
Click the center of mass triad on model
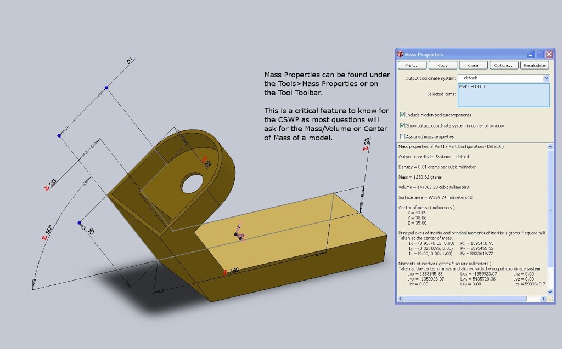[x=239, y=232]
